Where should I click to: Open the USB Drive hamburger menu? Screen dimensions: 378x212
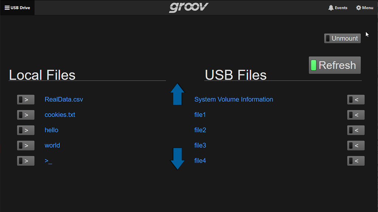(17, 8)
